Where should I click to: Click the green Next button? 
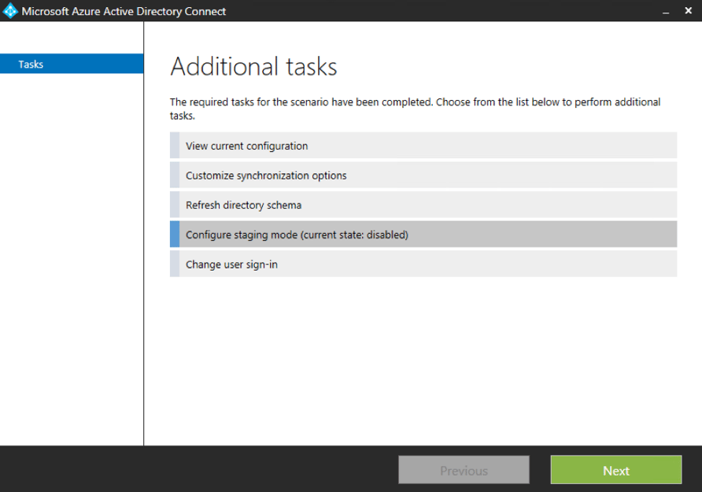[616, 470]
